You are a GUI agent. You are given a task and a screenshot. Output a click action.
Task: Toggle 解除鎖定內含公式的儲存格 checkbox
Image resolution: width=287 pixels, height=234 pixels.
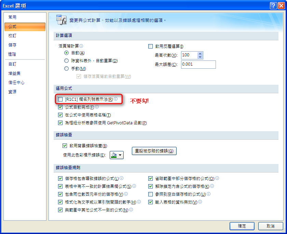click(150, 186)
